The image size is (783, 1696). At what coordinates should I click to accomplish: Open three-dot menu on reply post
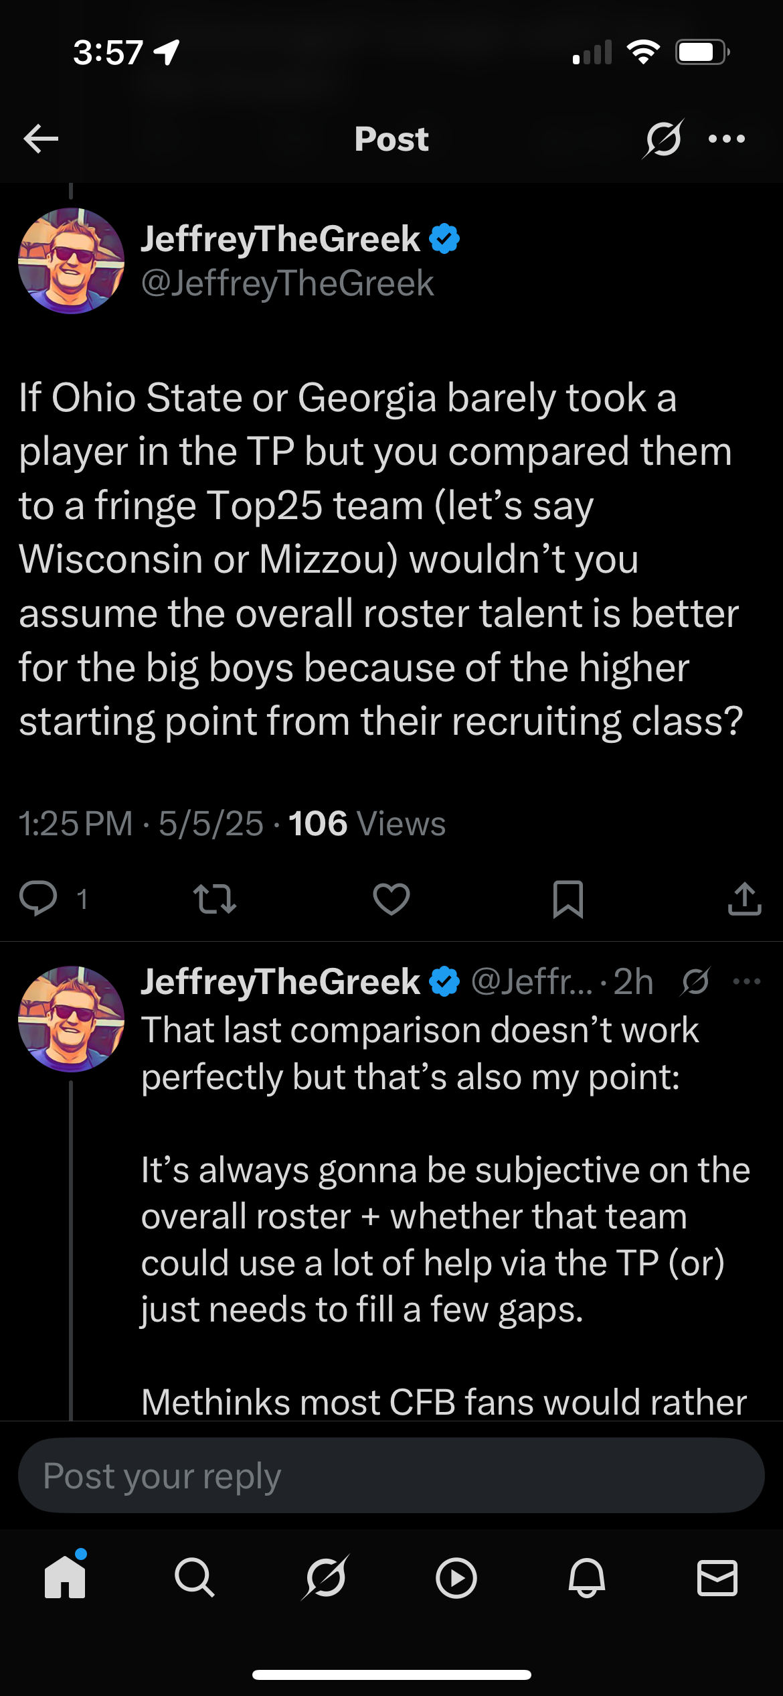click(747, 982)
